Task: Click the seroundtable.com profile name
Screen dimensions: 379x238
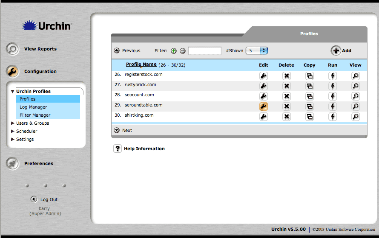Action: [x=144, y=105]
